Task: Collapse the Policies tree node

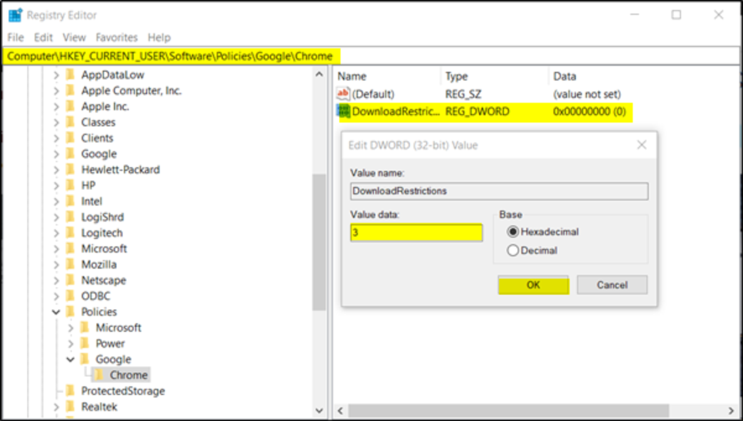Action: point(56,312)
